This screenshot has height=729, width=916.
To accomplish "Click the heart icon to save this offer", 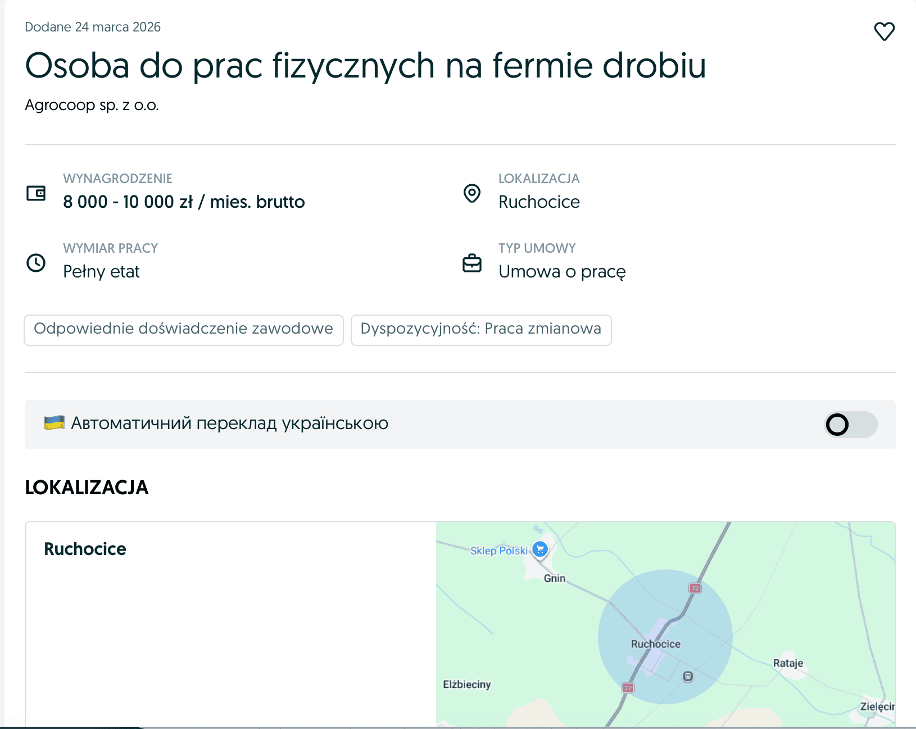I will [x=884, y=31].
